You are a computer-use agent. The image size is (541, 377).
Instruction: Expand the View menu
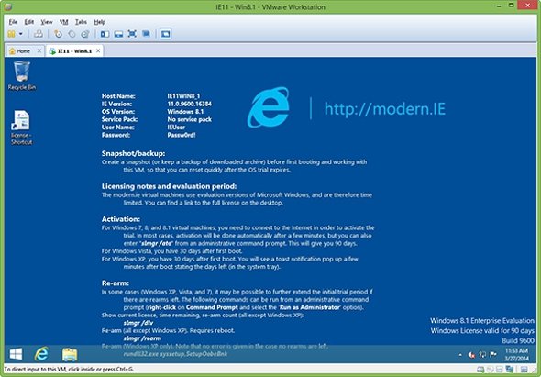point(47,22)
